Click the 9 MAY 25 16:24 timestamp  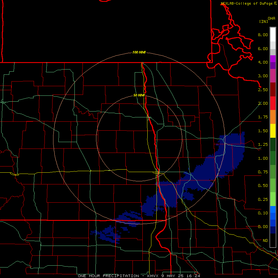[181, 276]
